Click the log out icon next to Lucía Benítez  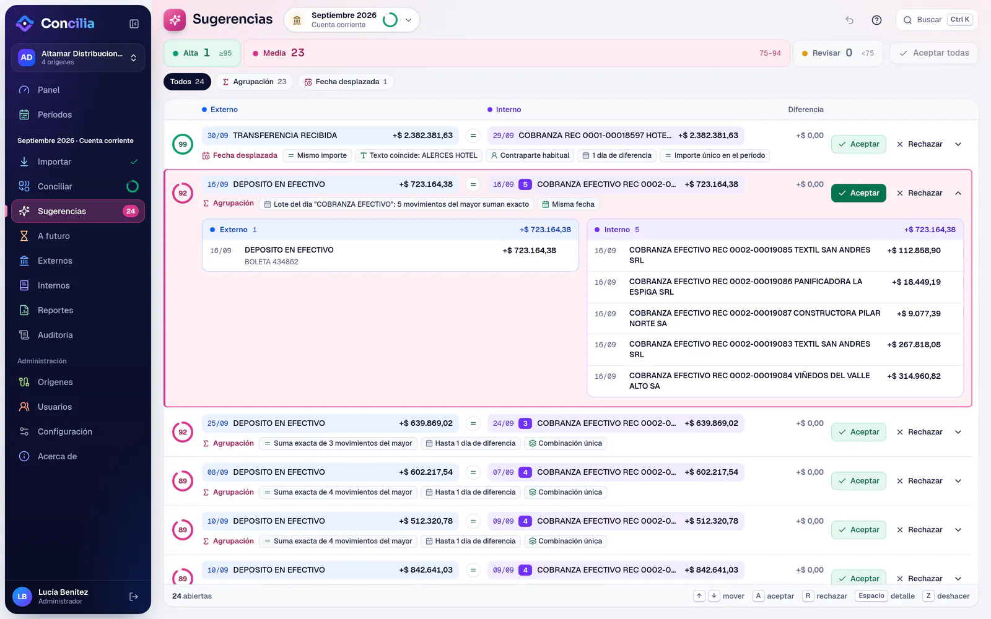tap(133, 597)
